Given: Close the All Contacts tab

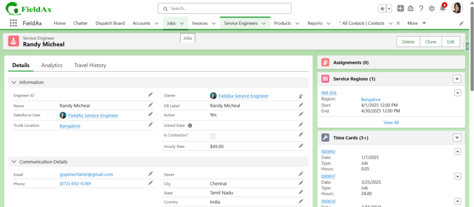Looking at the screenshot, I should point(398,23).
